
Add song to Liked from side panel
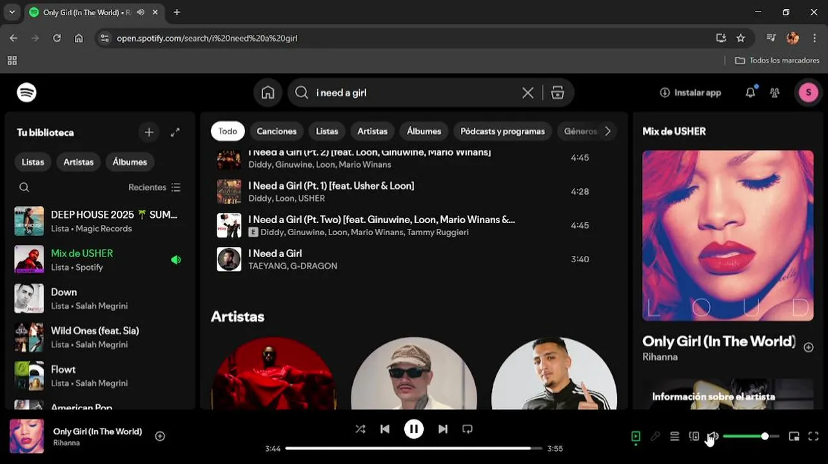808,347
